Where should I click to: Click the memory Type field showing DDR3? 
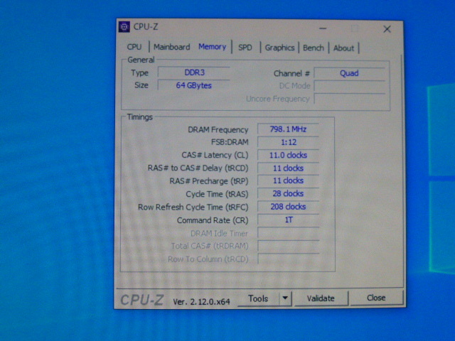(x=194, y=72)
